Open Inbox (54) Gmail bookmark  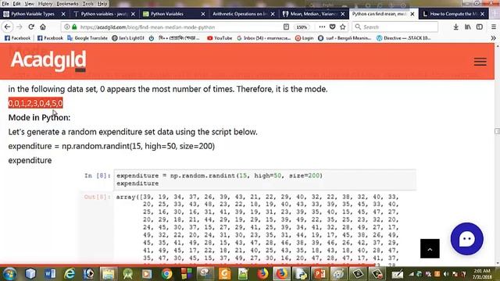pos(264,38)
